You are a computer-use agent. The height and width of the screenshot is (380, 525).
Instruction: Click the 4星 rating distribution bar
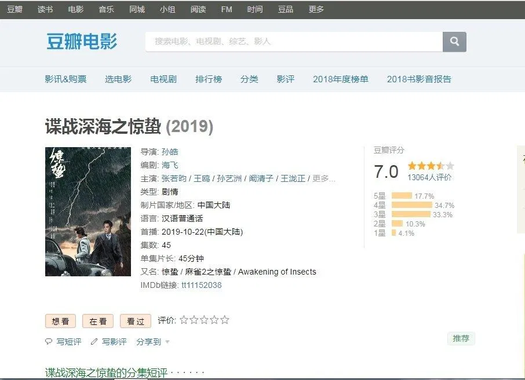pos(411,205)
